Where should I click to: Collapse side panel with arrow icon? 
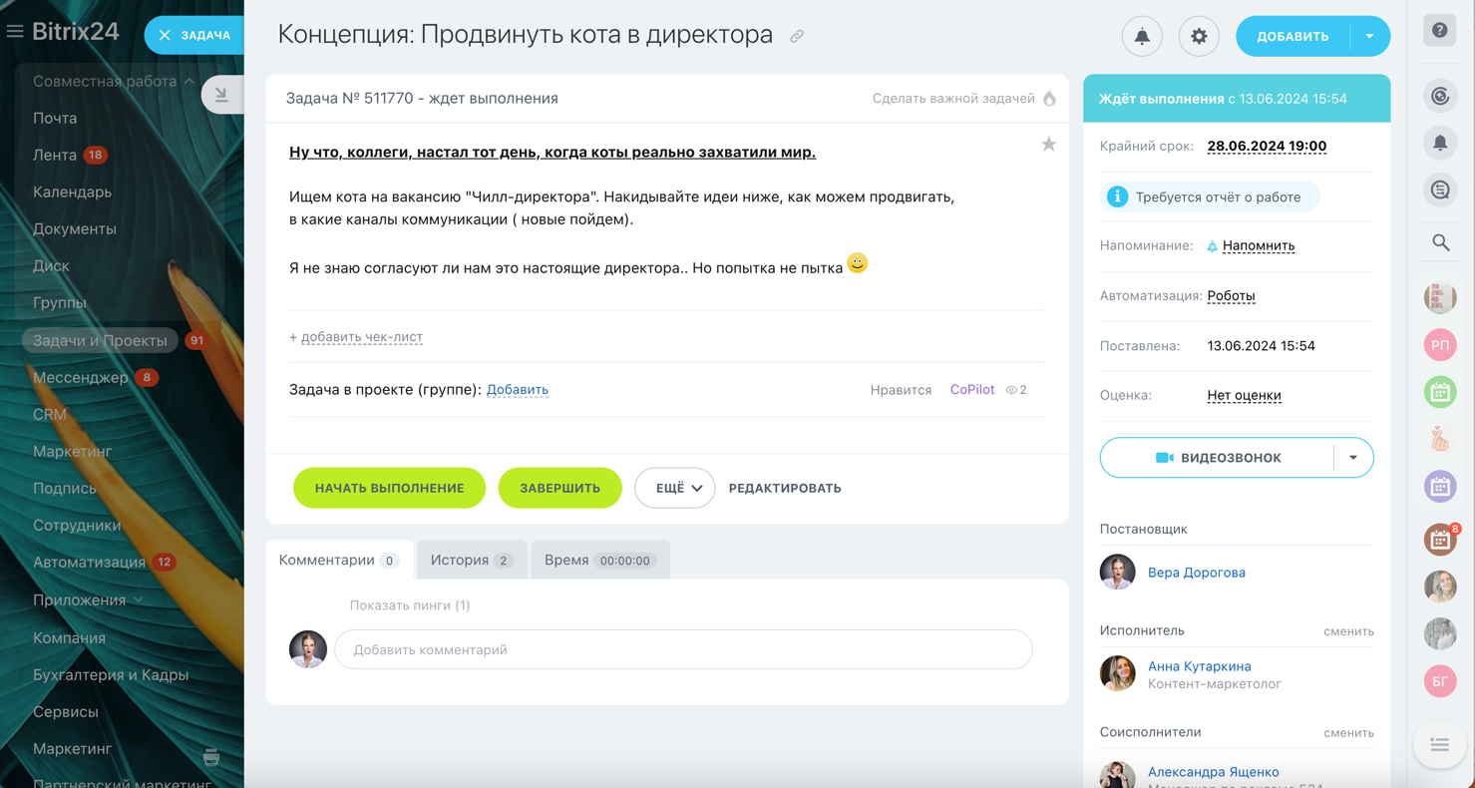pos(221,95)
